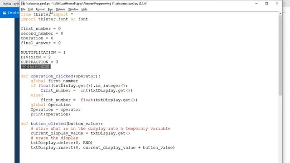The width and height of the screenshot is (290, 163).
Task: Click the highlighted 'ADDITION = 4' line
Action: pyautogui.click(x=36, y=67)
